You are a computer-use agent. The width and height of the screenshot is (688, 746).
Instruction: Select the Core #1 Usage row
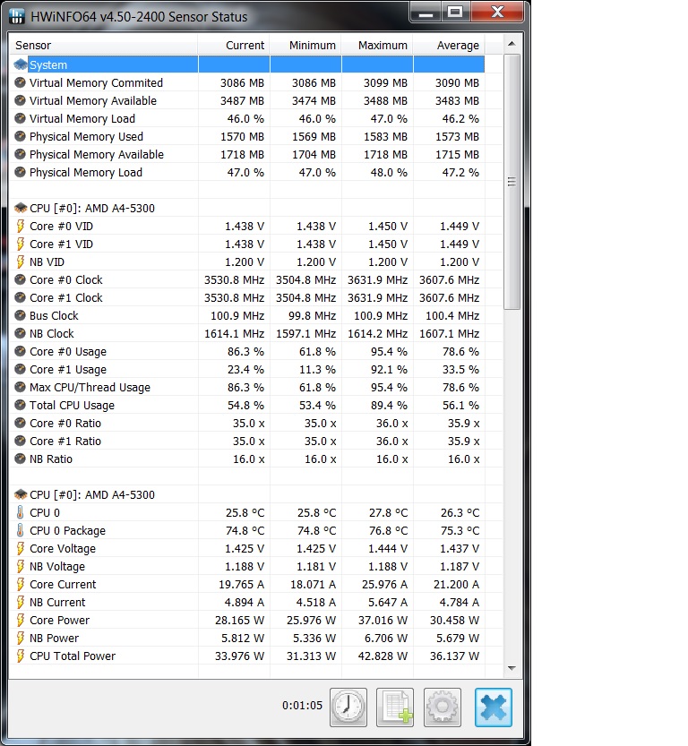coord(247,369)
